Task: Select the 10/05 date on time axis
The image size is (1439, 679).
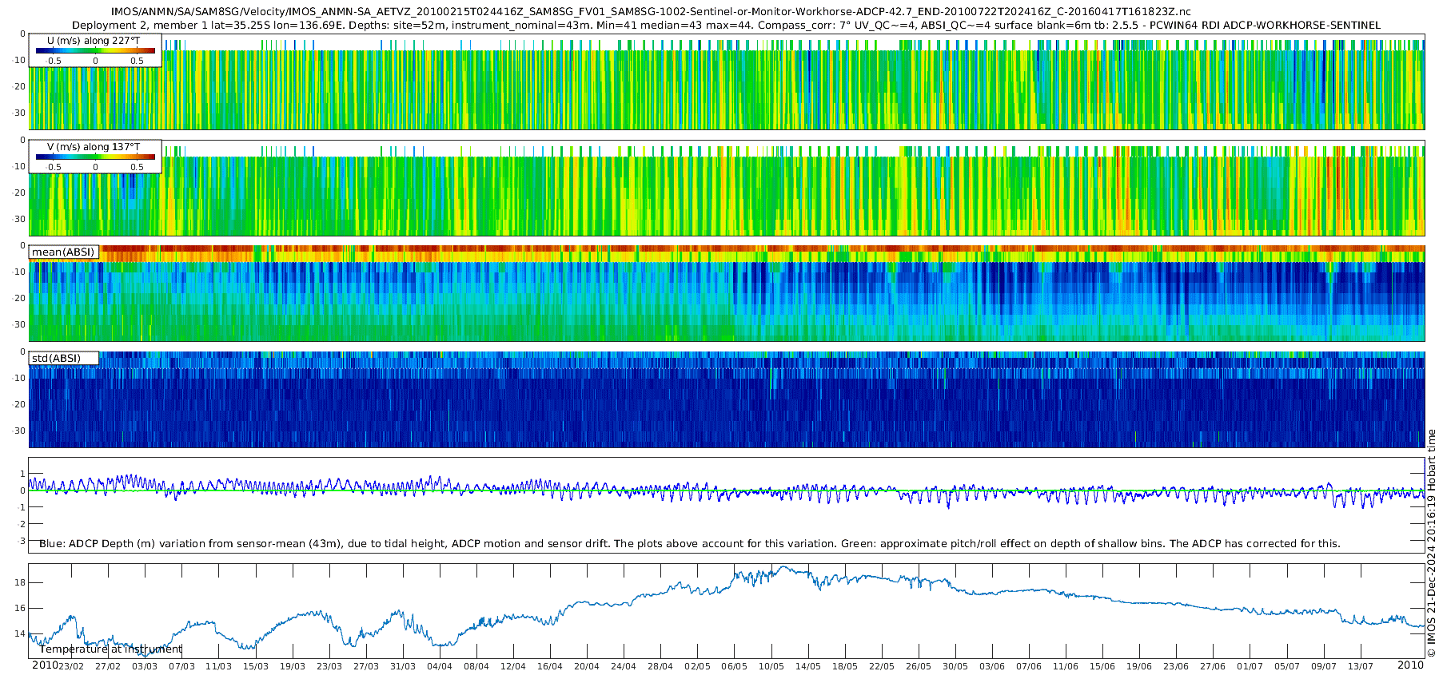Action: point(771,667)
